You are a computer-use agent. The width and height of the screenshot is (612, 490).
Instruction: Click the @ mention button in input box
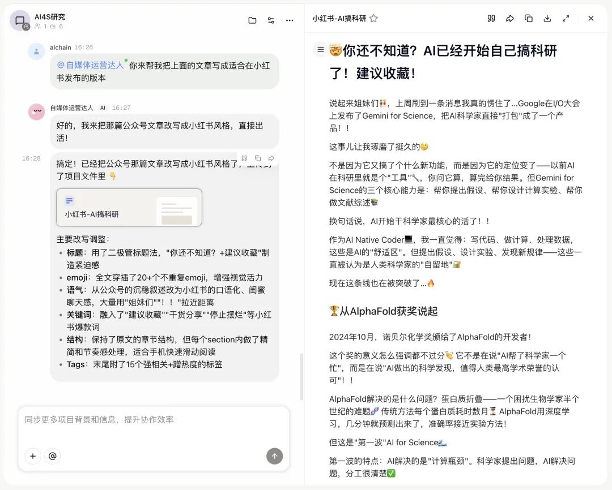52,456
